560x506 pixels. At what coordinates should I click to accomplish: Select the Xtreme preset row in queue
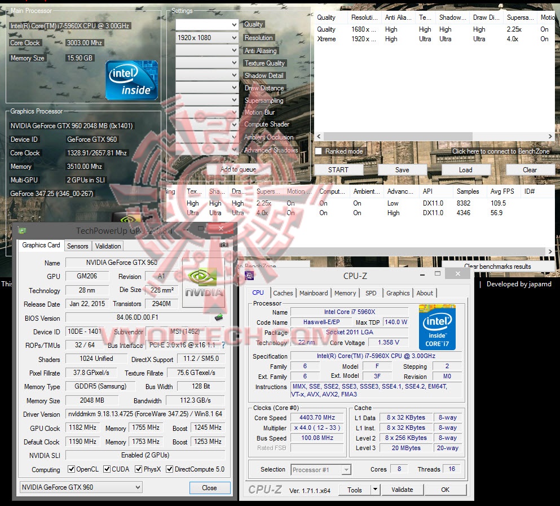(x=434, y=39)
